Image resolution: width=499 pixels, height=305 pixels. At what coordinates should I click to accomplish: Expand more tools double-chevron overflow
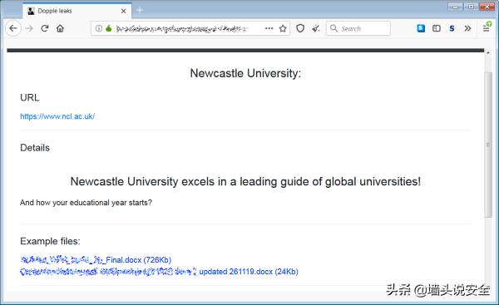pos(467,28)
